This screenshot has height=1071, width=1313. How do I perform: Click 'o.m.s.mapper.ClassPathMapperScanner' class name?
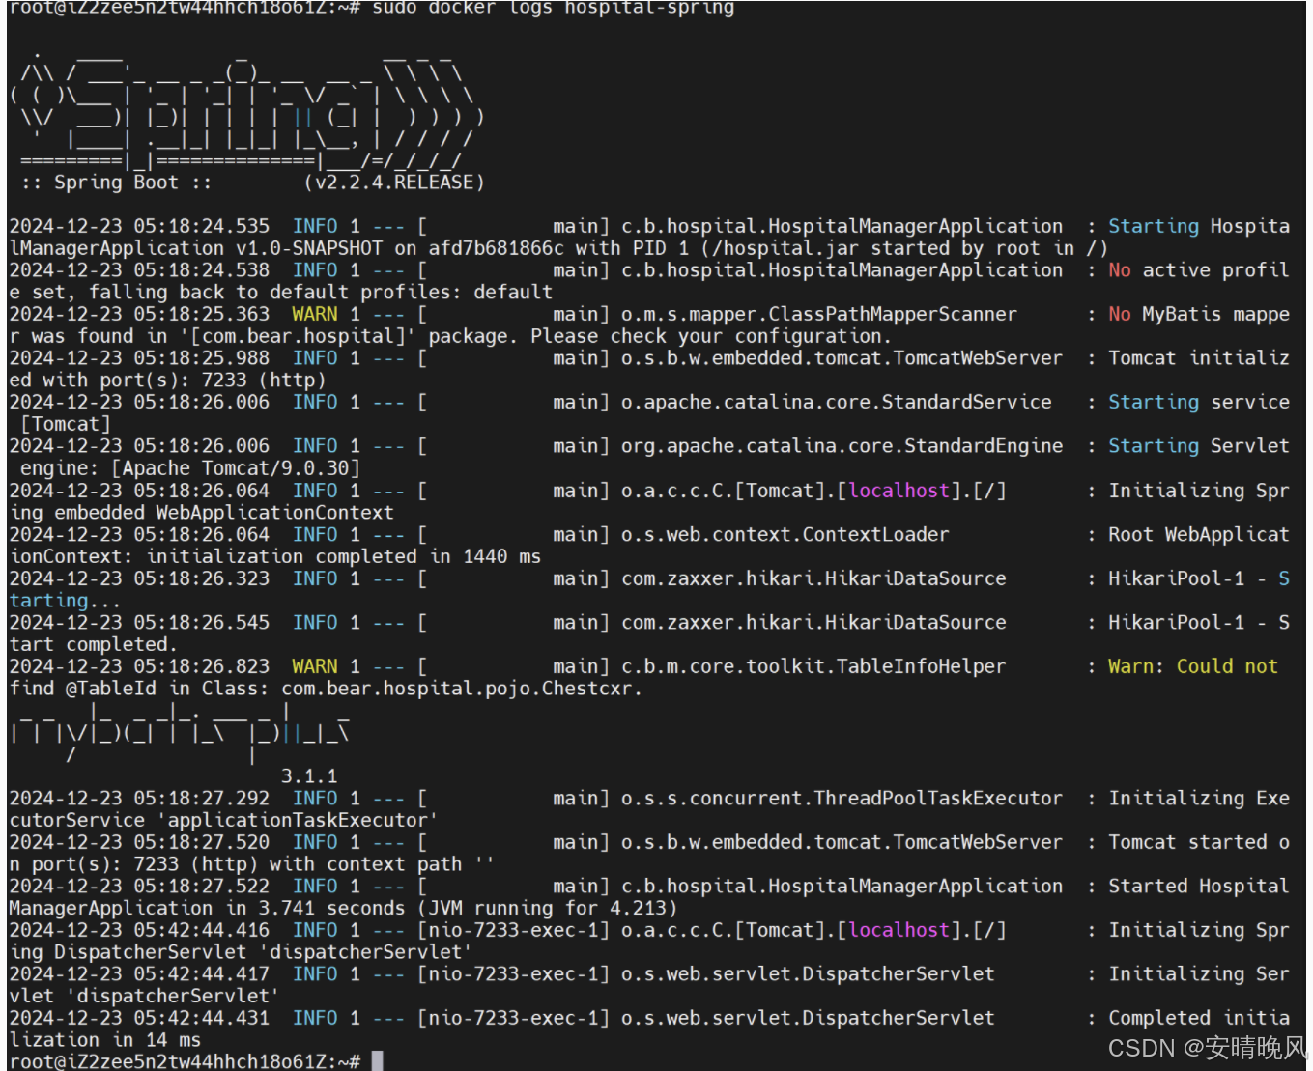818,314
